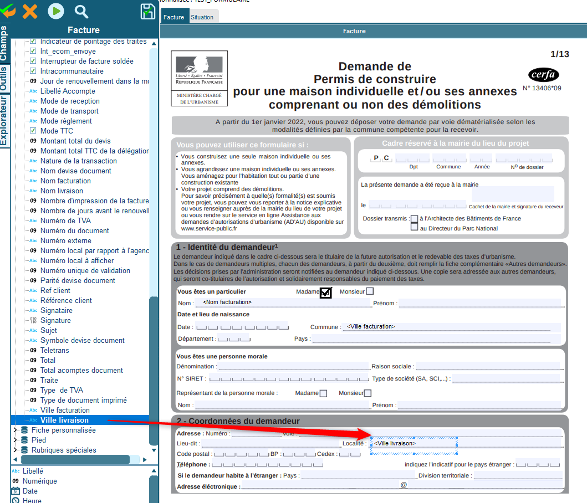Click the orange X cancel icon

point(30,11)
